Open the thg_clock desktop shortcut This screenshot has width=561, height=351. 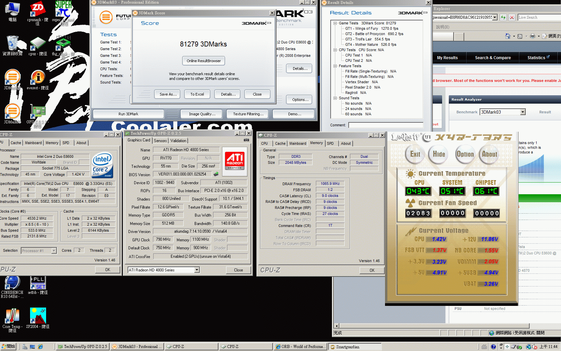(x=63, y=48)
